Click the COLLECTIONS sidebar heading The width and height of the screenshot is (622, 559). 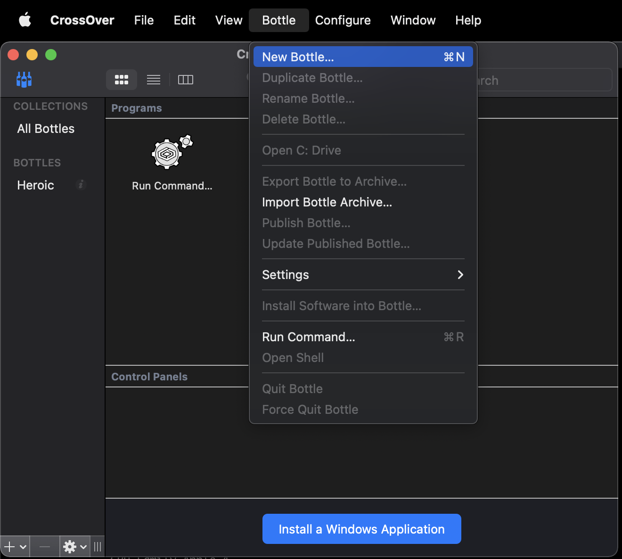(x=50, y=106)
